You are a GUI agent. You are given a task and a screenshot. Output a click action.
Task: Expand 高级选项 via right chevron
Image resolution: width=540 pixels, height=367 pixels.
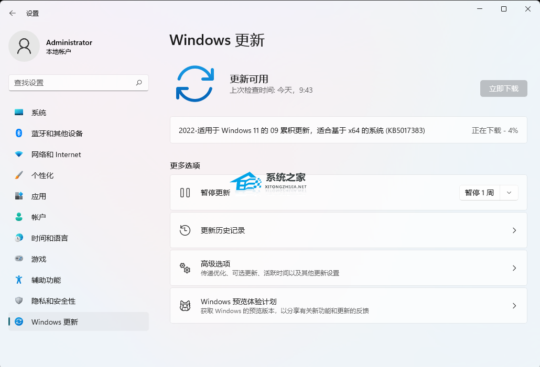pos(514,268)
